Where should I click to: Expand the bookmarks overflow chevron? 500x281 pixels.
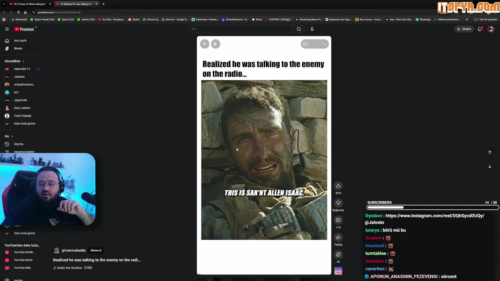click(466, 20)
